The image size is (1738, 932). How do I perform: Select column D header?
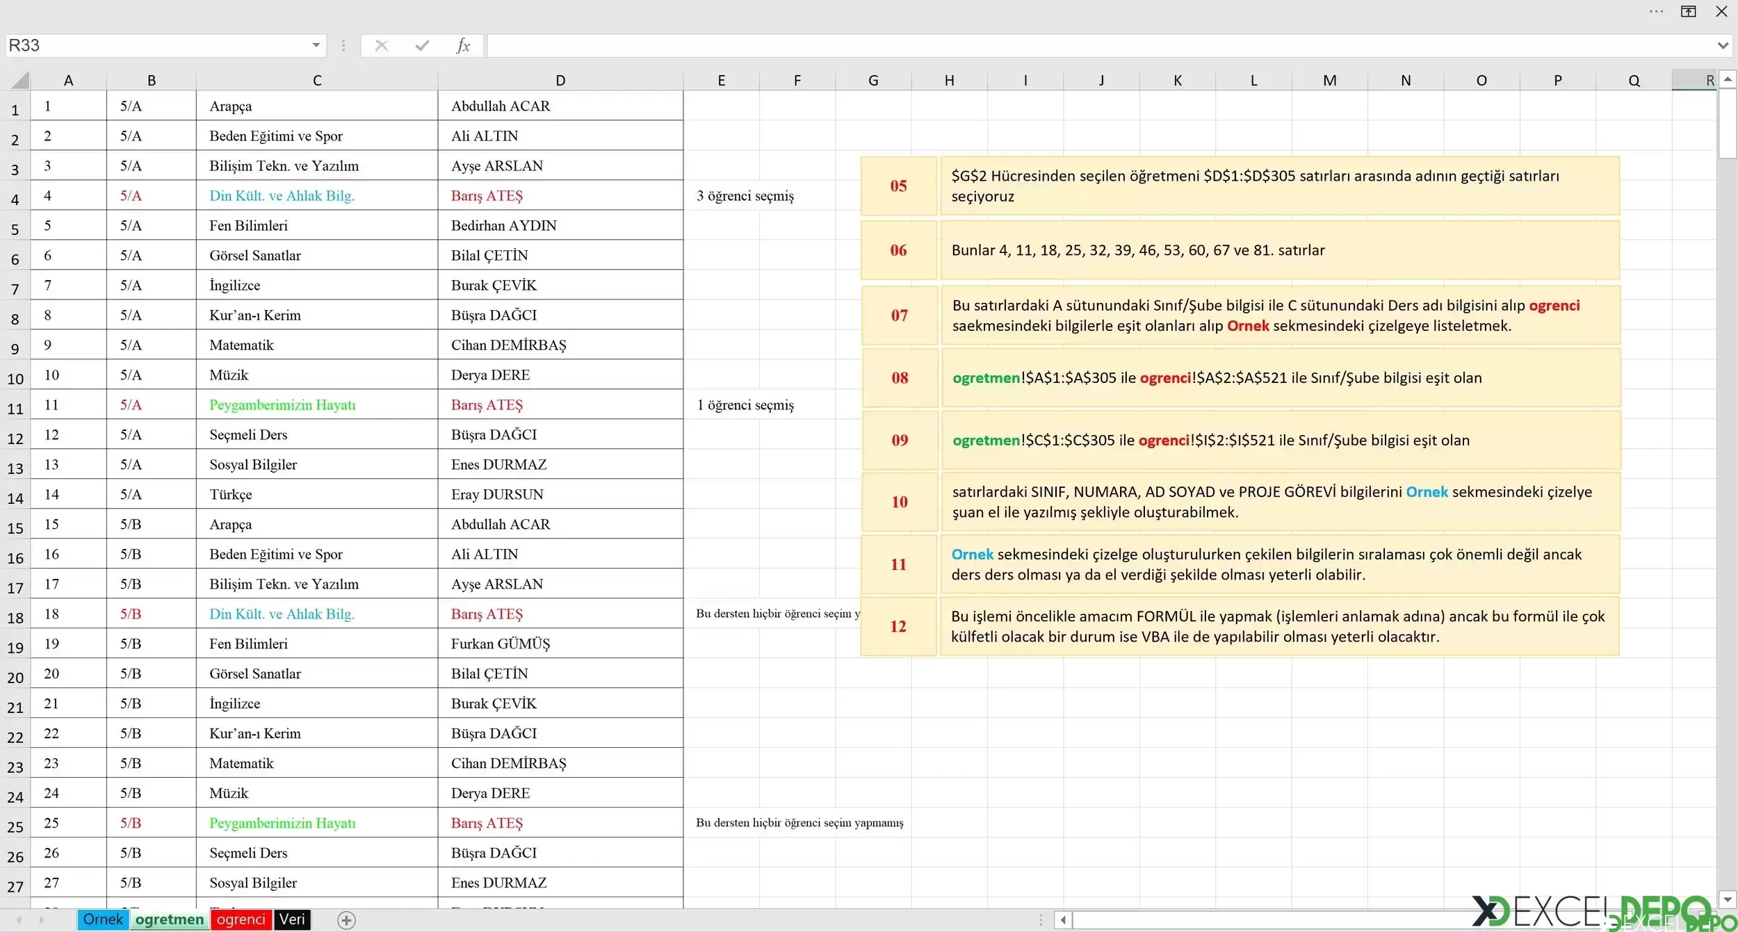coord(560,80)
